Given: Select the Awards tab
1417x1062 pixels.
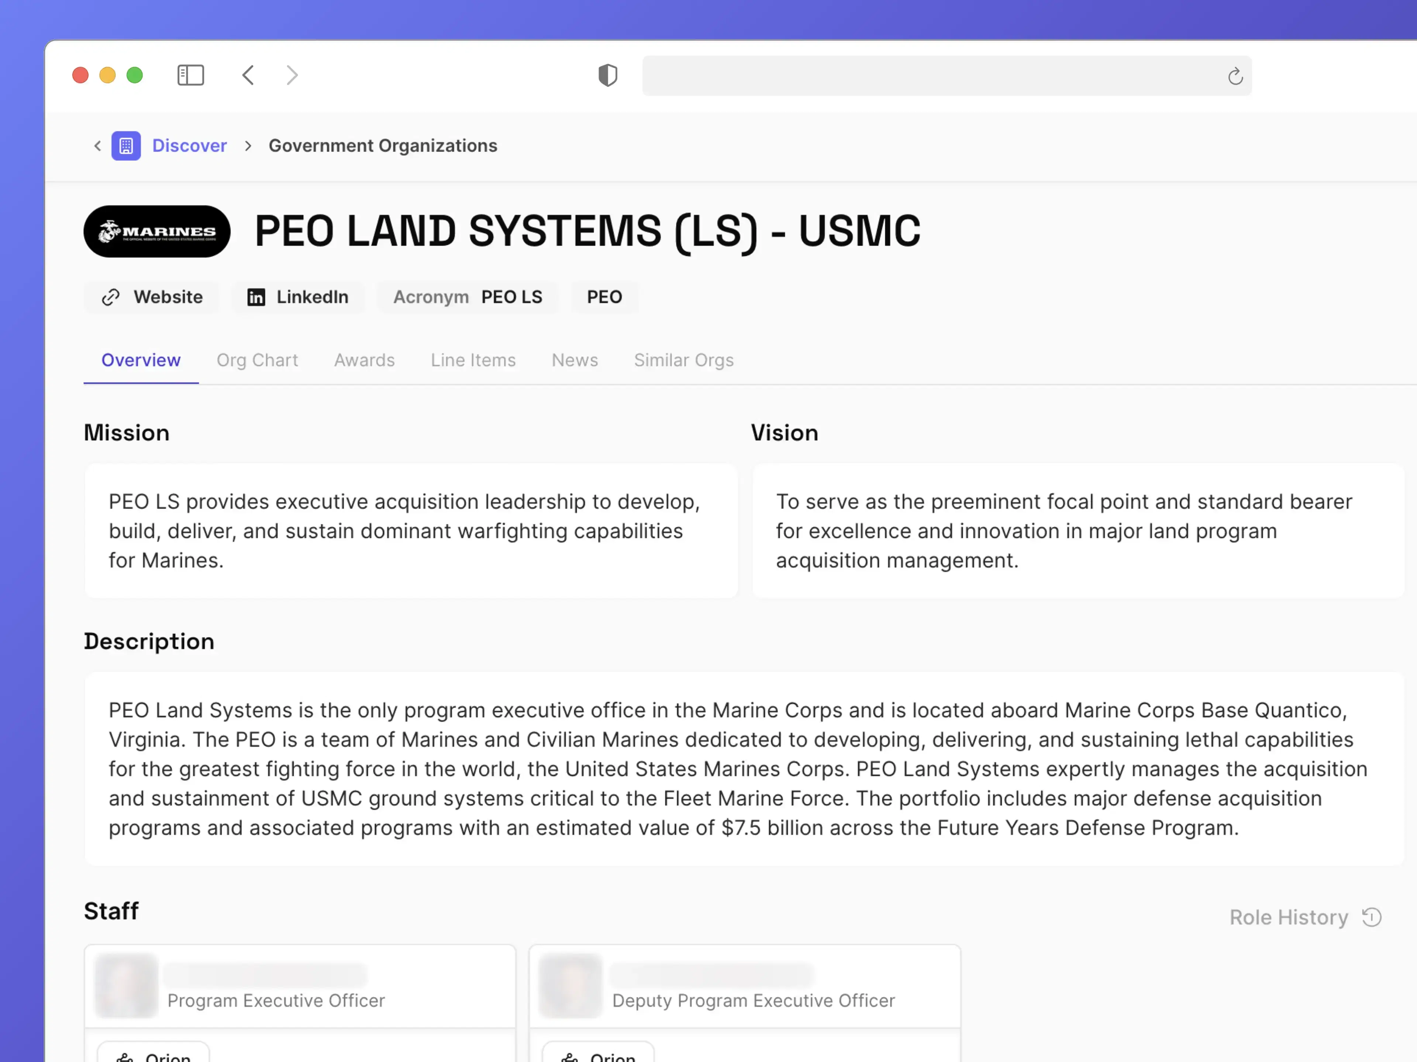Looking at the screenshot, I should tap(364, 360).
